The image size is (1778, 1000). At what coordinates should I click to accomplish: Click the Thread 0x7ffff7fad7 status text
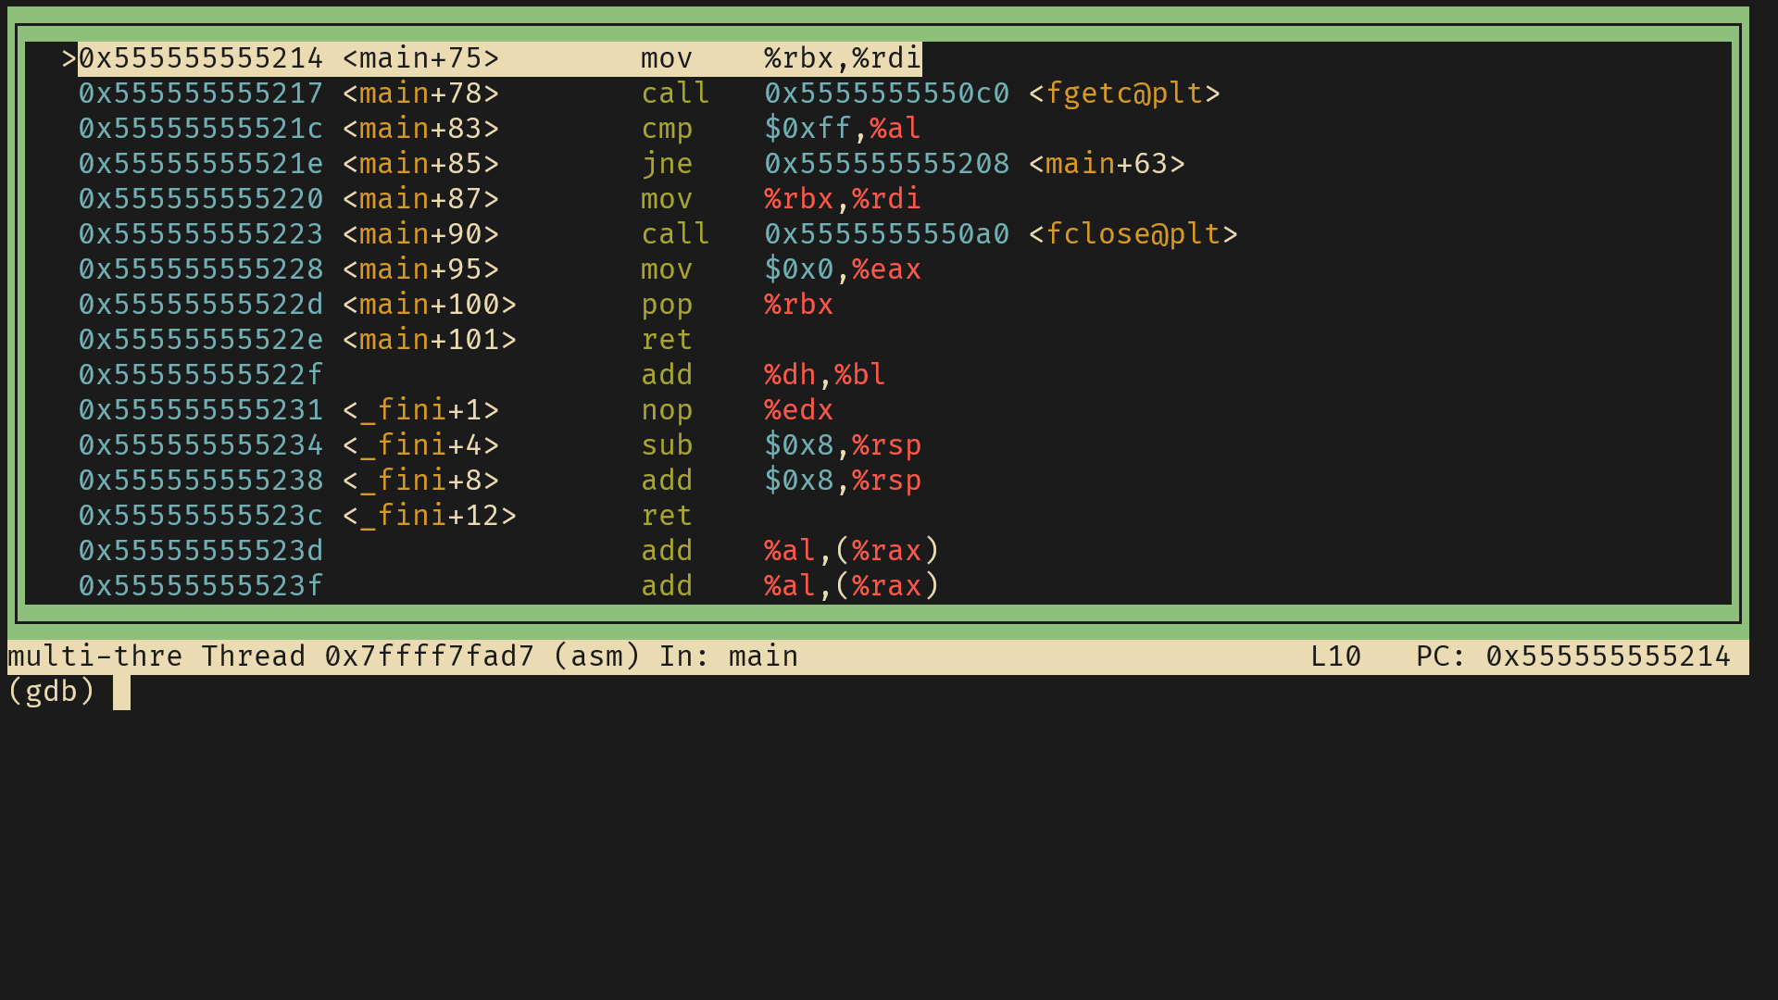point(367,656)
